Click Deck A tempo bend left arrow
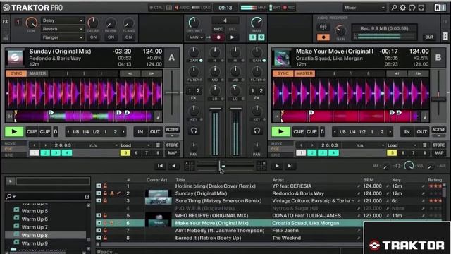The width and height of the screenshot is (451, 254). coord(130,73)
